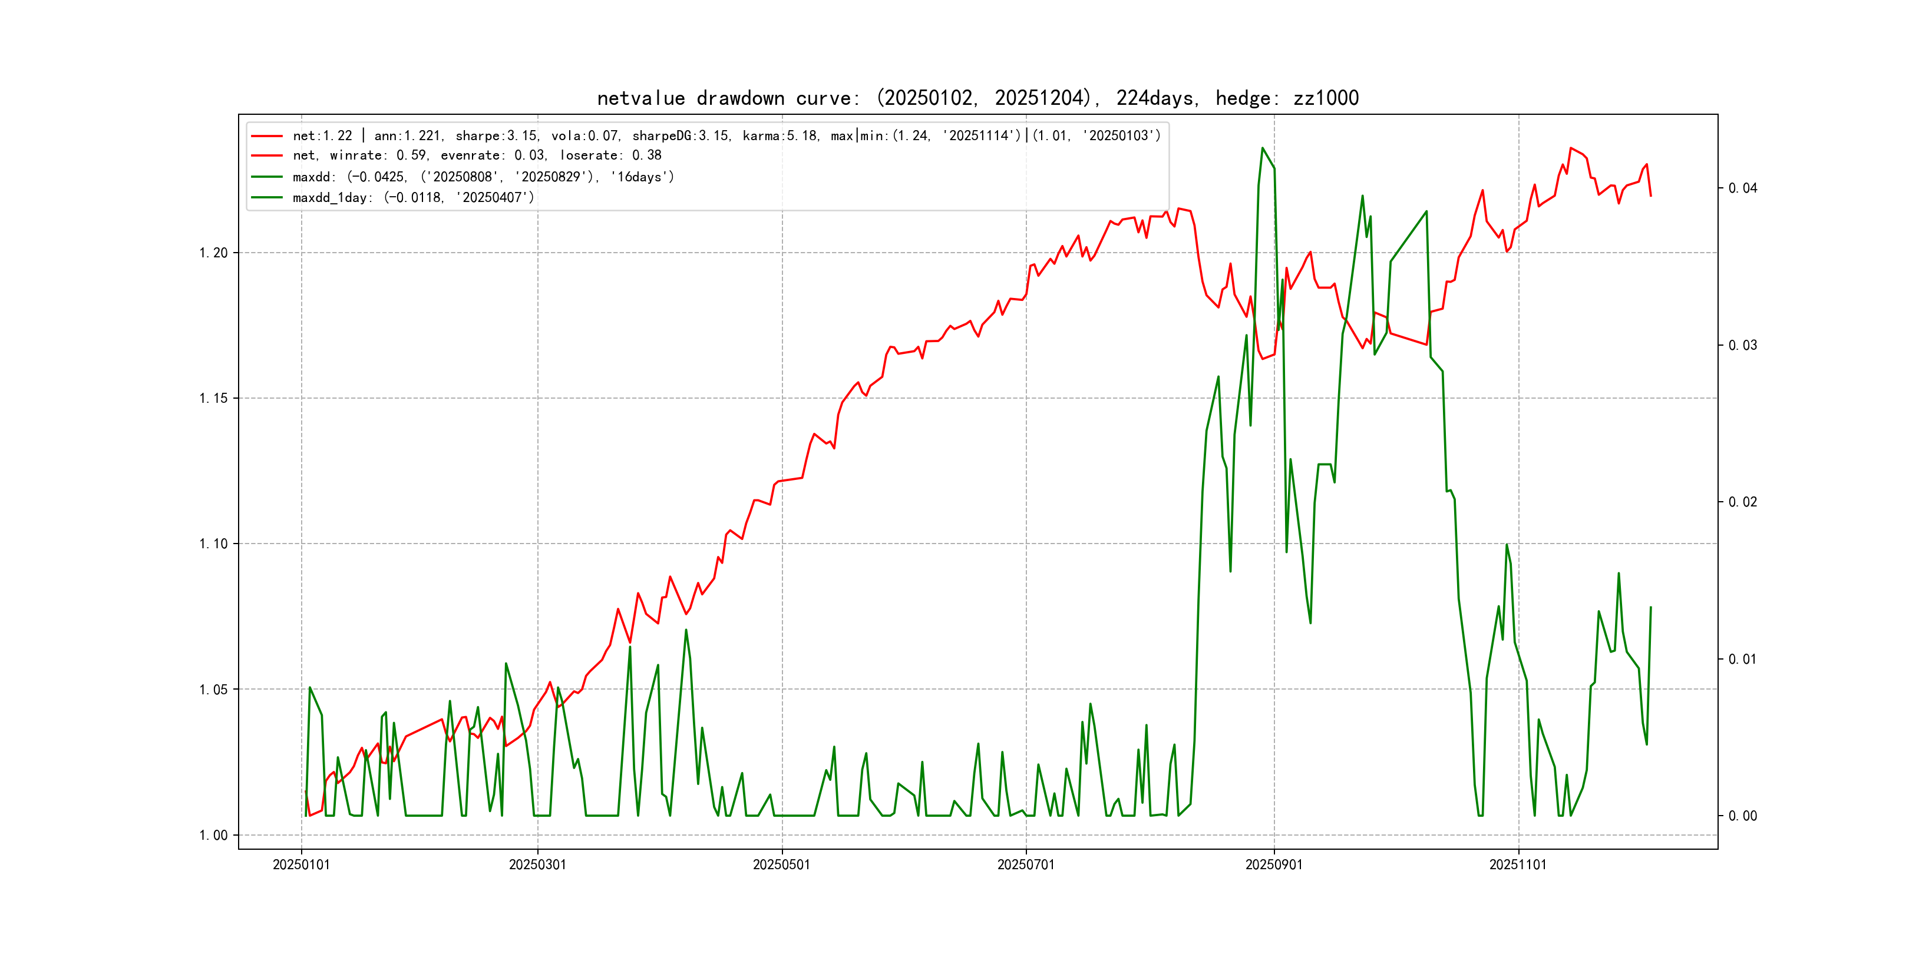Click the 1.20 left axis label
The width and height of the screenshot is (1909, 954).
tap(213, 253)
